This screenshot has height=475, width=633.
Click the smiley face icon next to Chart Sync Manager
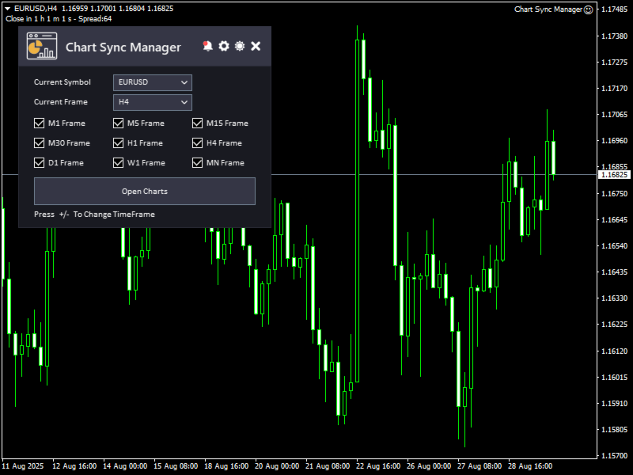tap(589, 9)
